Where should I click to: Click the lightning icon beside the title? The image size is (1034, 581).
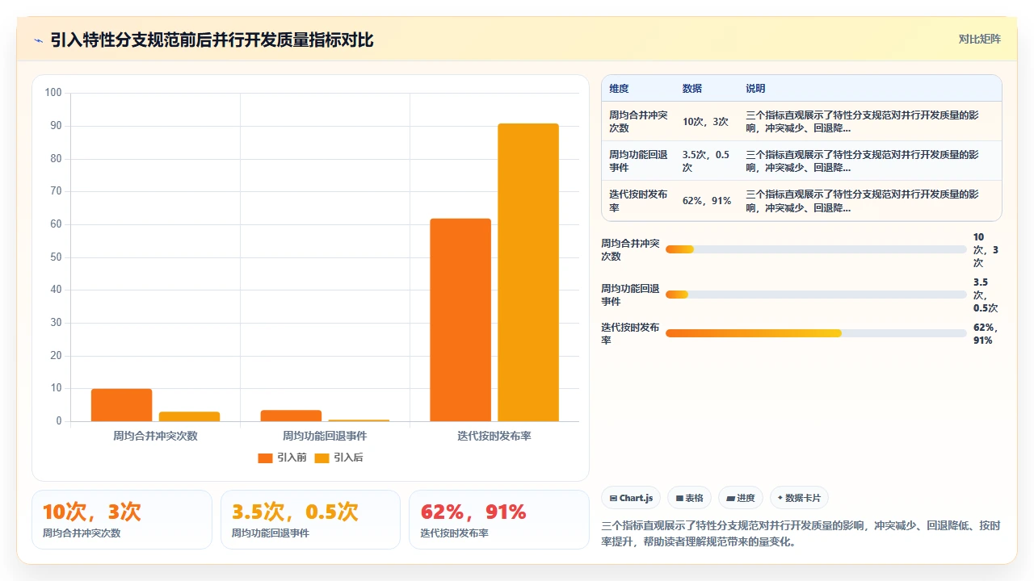click(38, 40)
